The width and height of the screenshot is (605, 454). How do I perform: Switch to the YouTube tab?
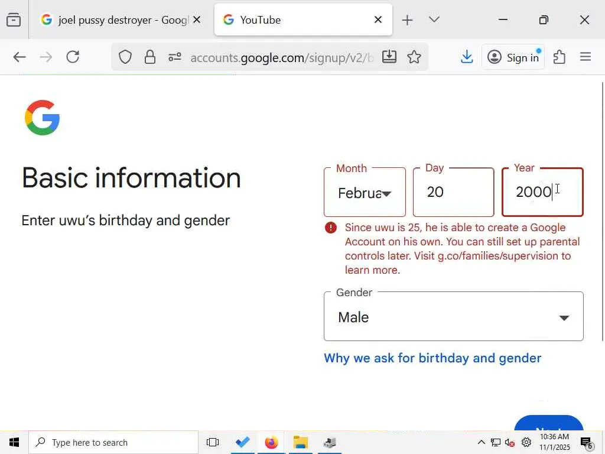[x=303, y=20]
